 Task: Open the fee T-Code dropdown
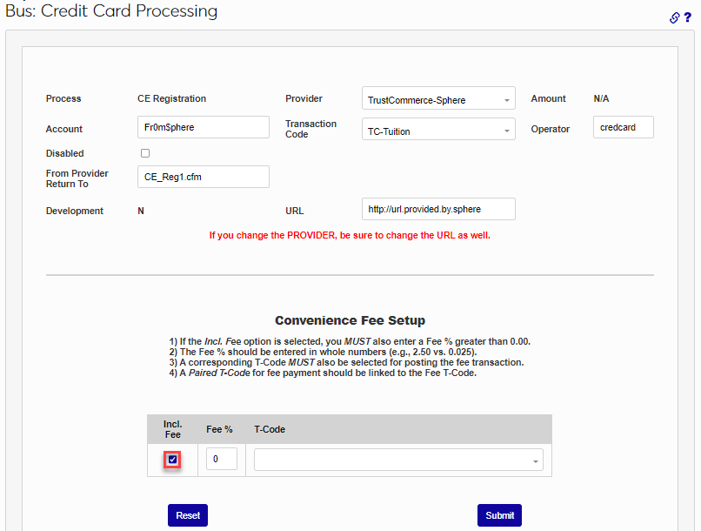click(398, 460)
